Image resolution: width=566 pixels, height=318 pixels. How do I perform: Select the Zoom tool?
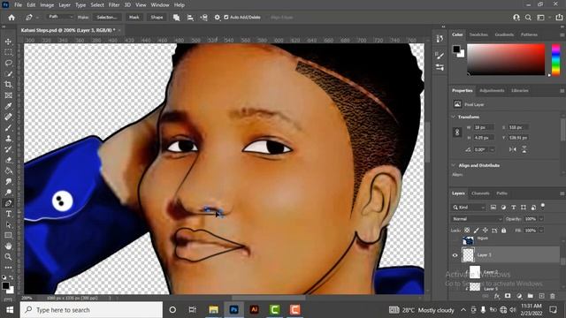tap(8, 257)
